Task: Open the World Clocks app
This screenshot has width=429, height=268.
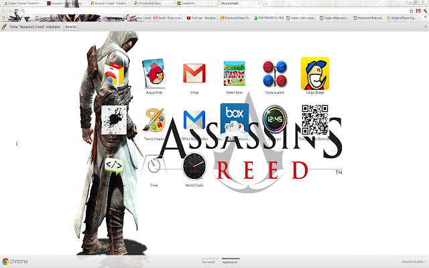Action: click(x=194, y=166)
